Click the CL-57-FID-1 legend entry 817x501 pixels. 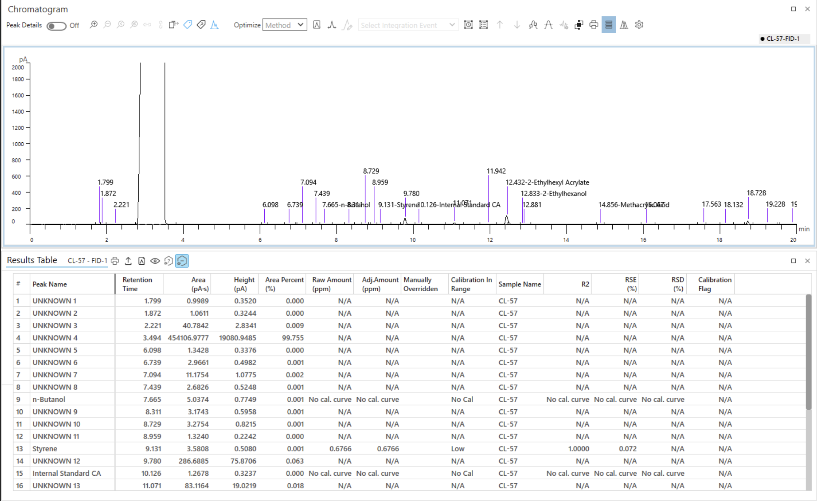click(782, 38)
